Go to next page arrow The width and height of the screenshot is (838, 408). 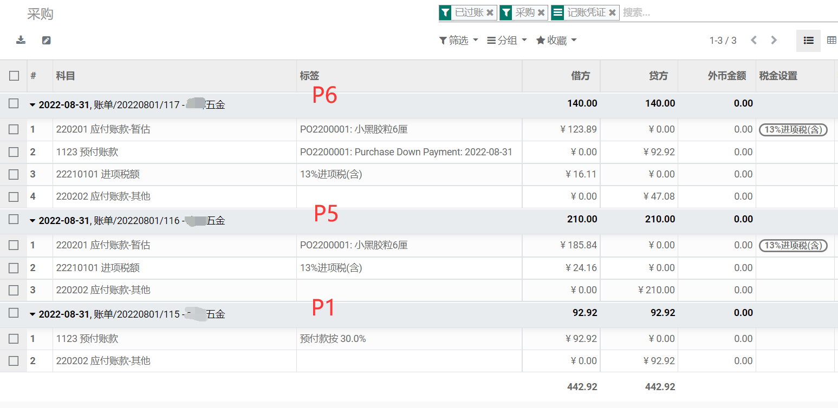coord(774,40)
